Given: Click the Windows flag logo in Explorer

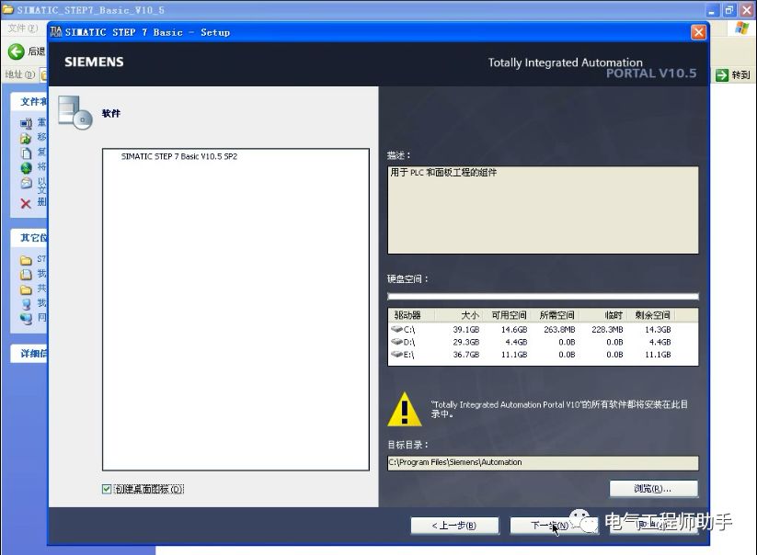Looking at the screenshot, I should (741, 28).
